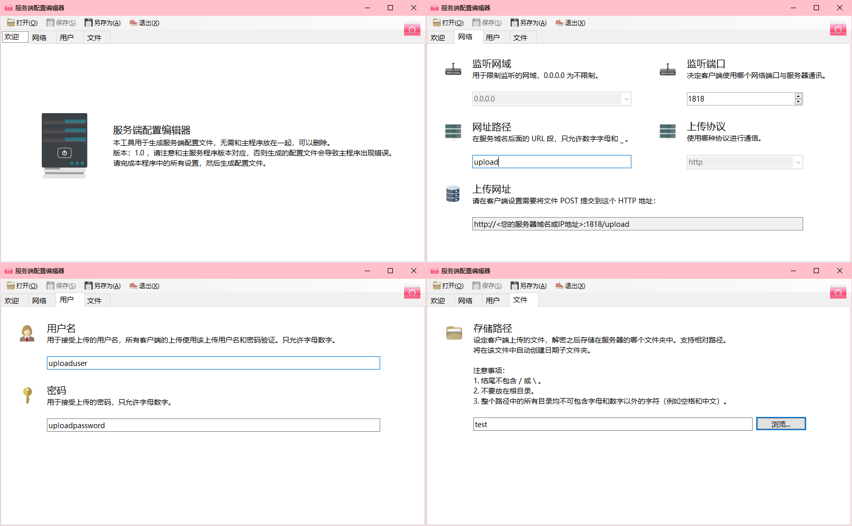Click the 网址路径 upload text field
852x526 pixels.
coord(551,162)
